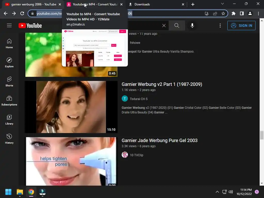Open the 10 TVClip channel name

pos(136,155)
